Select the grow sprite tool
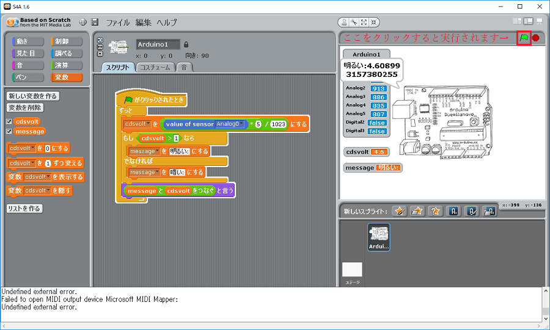The image size is (550, 330). tap(364, 23)
